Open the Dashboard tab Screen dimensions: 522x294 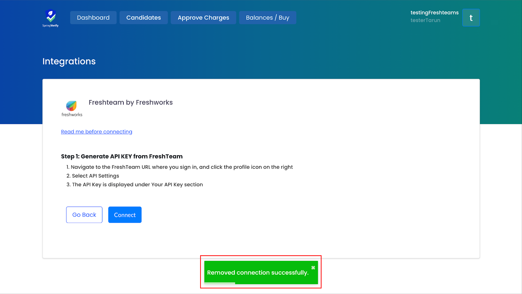93,18
